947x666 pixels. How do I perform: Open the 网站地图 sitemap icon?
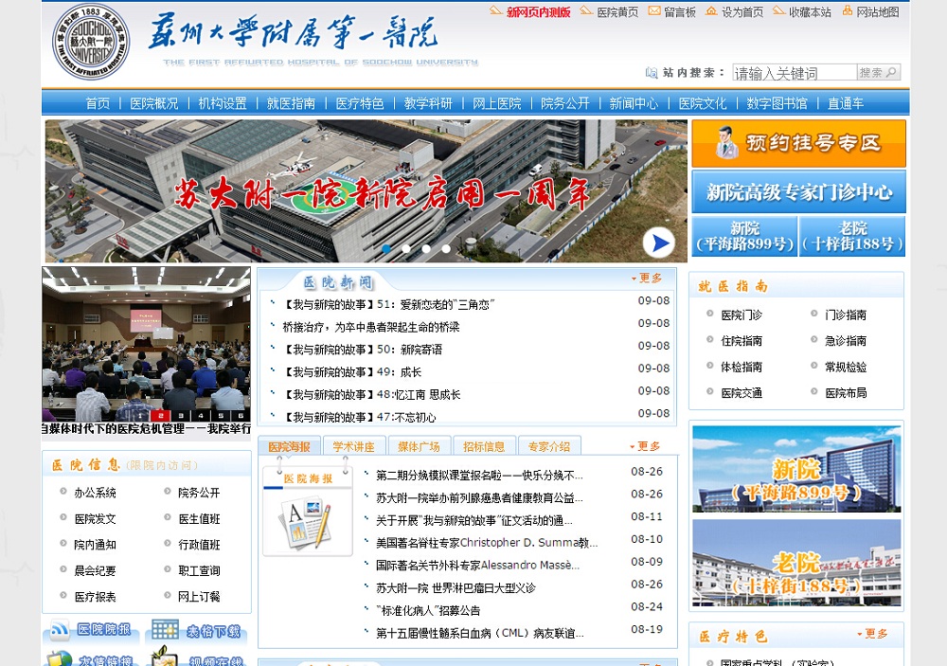[x=848, y=10]
